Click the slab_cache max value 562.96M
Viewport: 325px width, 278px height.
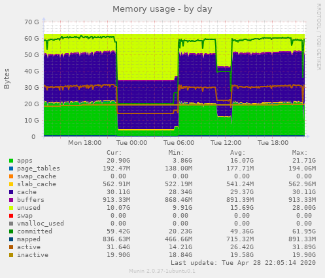(302, 184)
